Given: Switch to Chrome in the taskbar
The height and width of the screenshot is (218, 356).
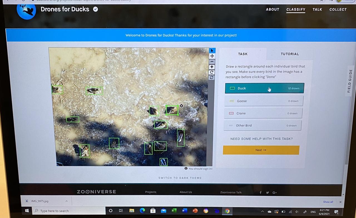Looking at the screenshot, I should point(227,211).
